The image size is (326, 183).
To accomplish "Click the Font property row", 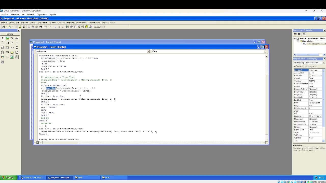I will [x=308, y=103].
